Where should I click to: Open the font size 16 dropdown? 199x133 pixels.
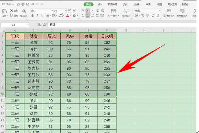point(65,11)
